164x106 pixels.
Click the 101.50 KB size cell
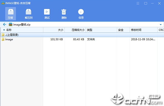pos(57,39)
